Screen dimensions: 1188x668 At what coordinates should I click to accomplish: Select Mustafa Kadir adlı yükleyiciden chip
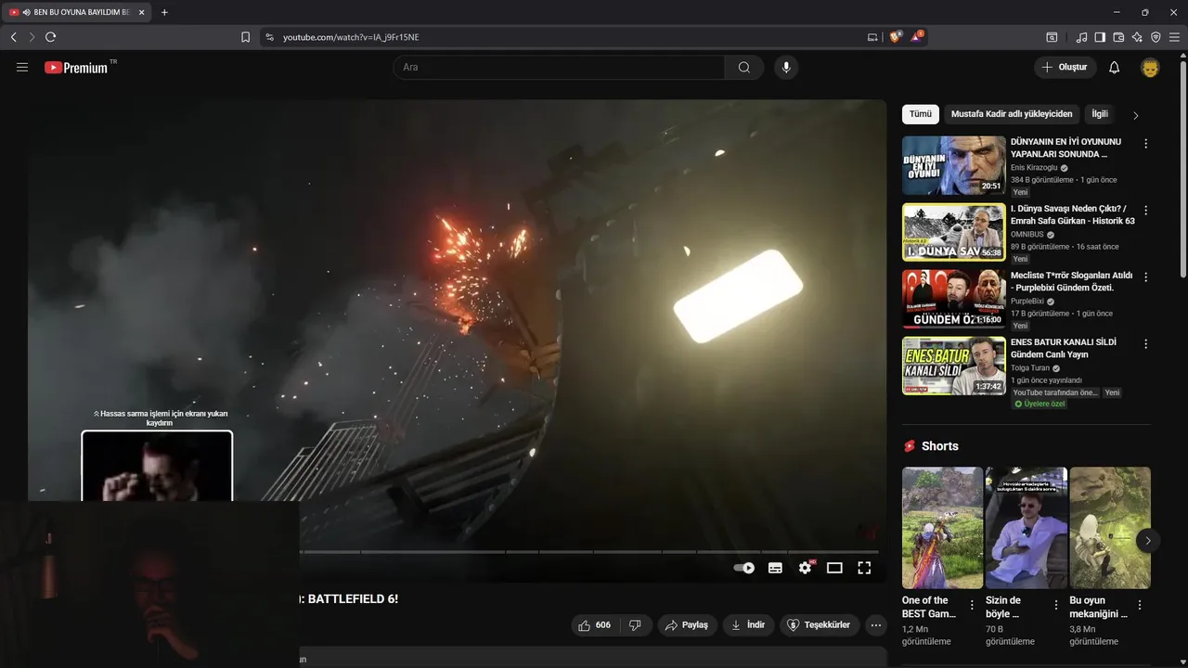pyautogui.click(x=1012, y=114)
